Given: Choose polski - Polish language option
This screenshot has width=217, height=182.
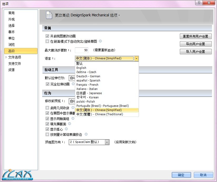Looking at the screenshot, I should [107, 102].
